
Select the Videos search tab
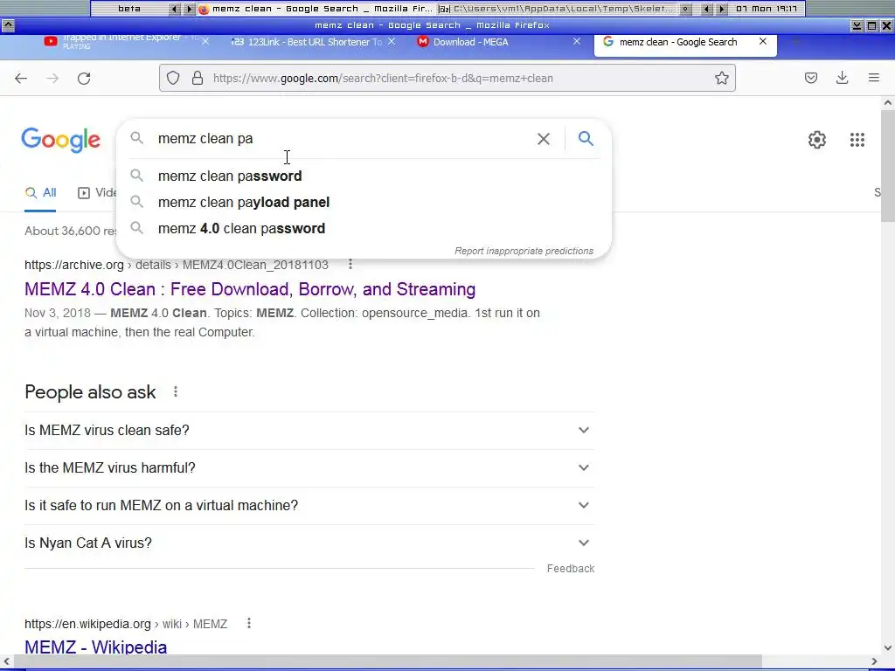[x=97, y=193]
